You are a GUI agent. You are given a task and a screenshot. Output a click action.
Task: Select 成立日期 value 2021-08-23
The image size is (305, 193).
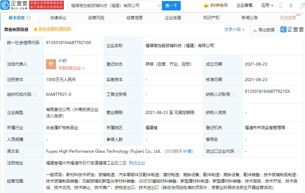click(256, 64)
